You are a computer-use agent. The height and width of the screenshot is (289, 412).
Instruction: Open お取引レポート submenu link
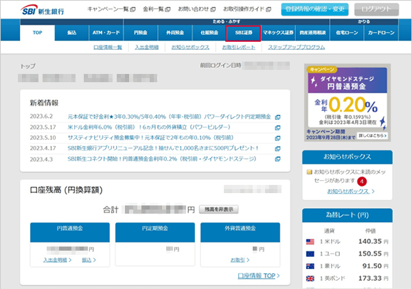click(238, 47)
